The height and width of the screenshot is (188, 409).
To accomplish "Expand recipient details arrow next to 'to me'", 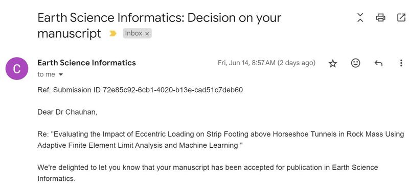I will 61,74.
